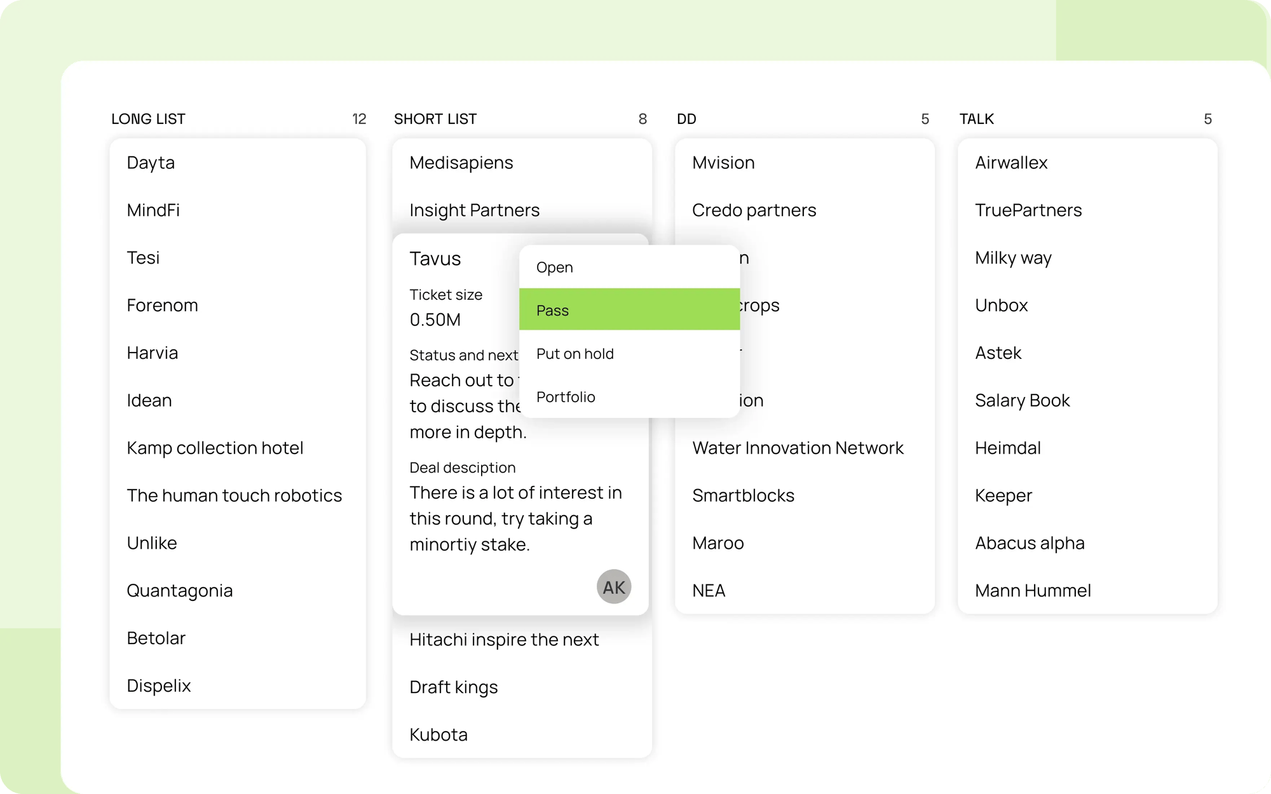
Task: Open the Betolar card
Action: click(x=156, y=638)
